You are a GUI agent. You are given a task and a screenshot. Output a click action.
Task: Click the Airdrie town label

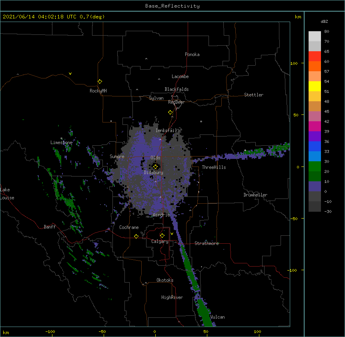pos(161,215)
